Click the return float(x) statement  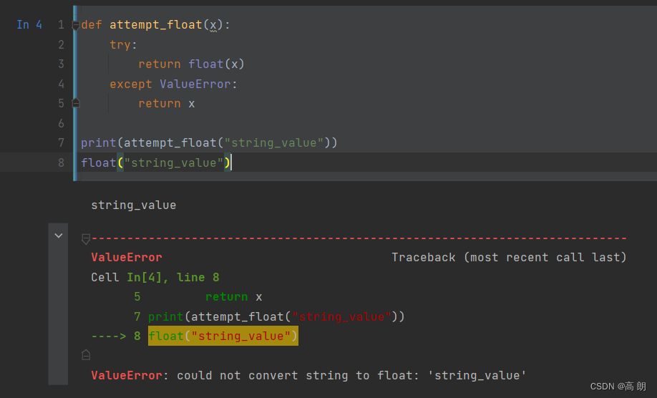[x=191, y=64]
